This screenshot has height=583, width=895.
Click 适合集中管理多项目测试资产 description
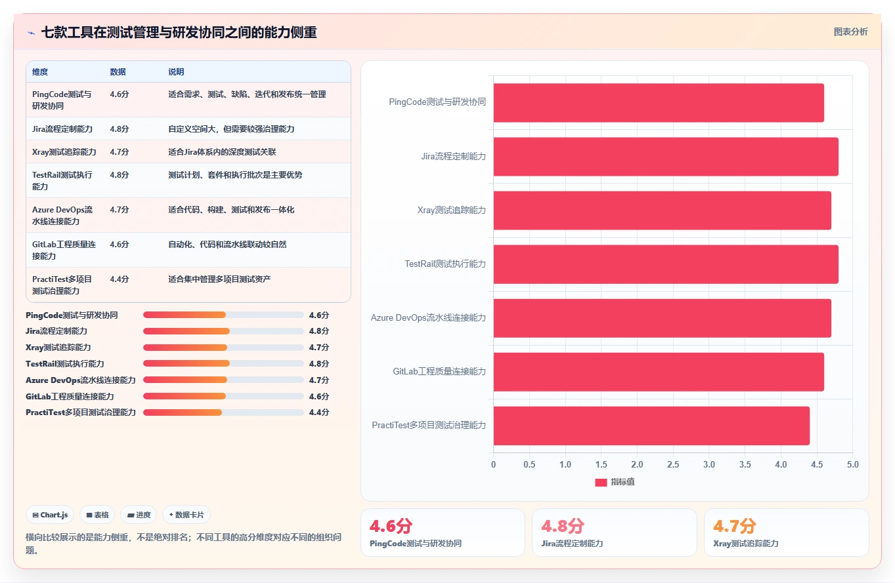(x=219, y=279)
